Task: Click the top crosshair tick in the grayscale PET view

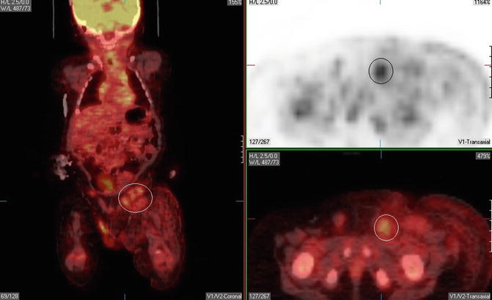Action: point(381,4)
